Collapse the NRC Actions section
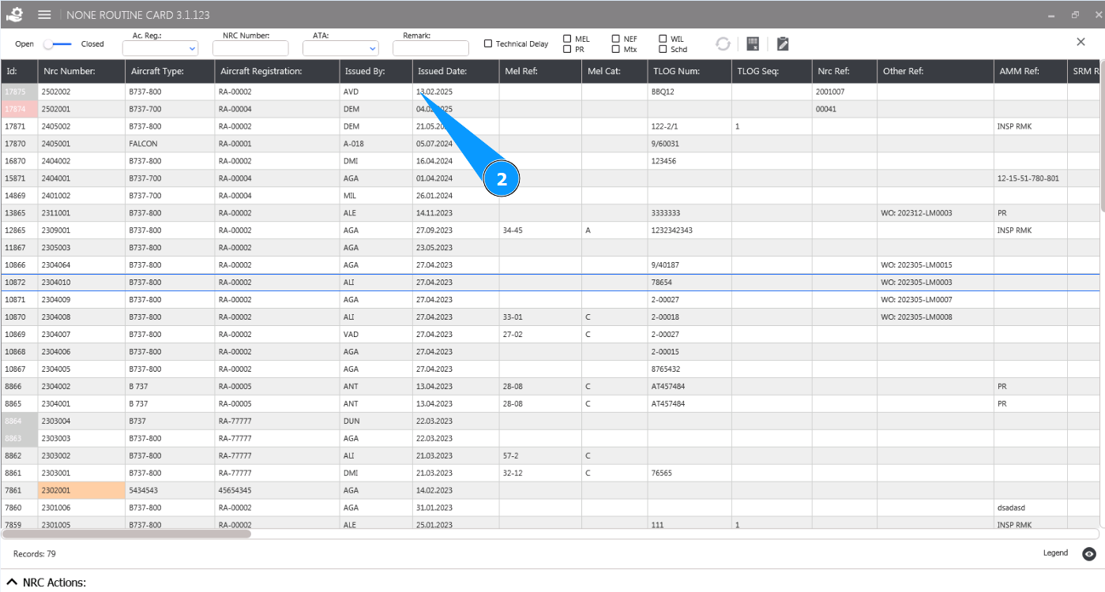Screen dimensions: 1105x592 point(12,583)
